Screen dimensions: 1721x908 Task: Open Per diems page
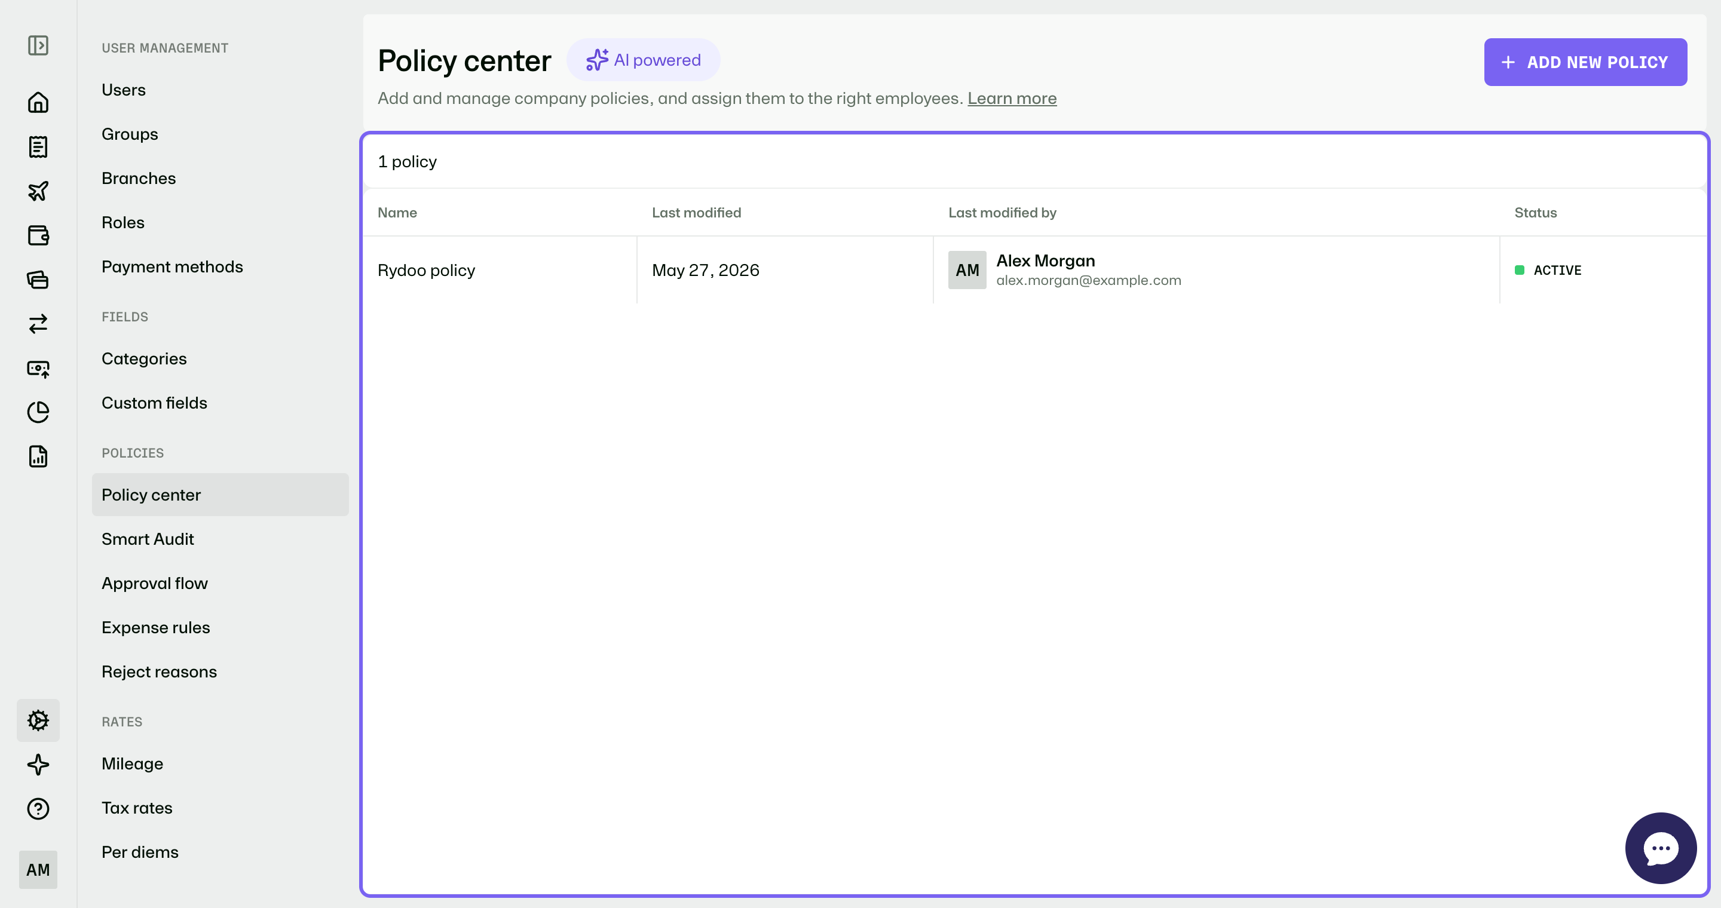click(140, 852)
